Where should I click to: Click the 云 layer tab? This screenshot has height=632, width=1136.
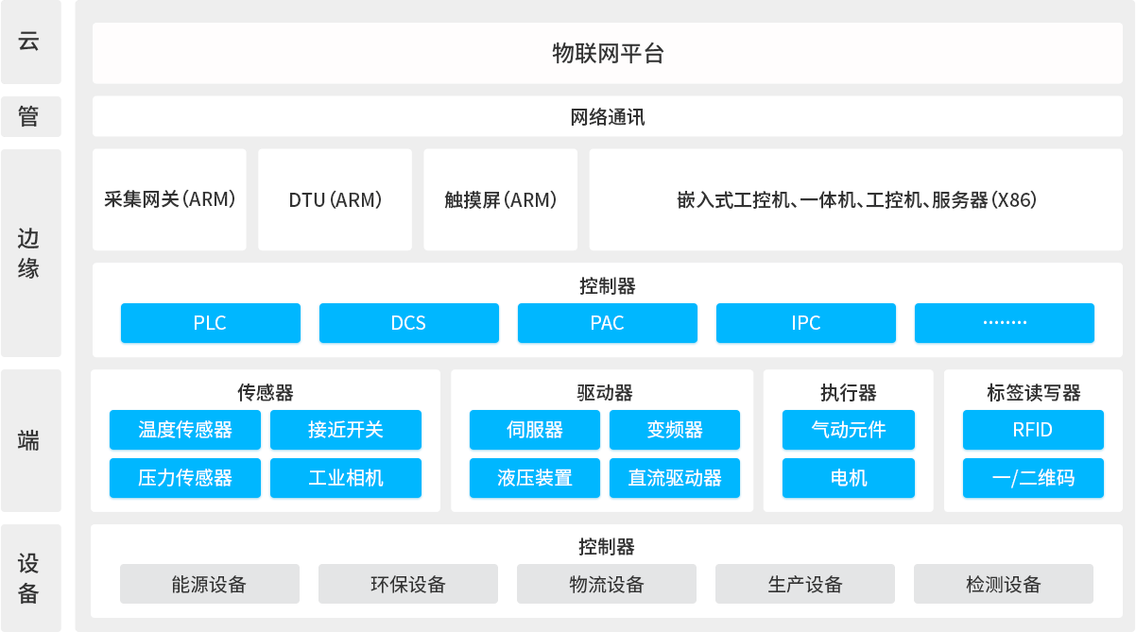pos(30,43)
